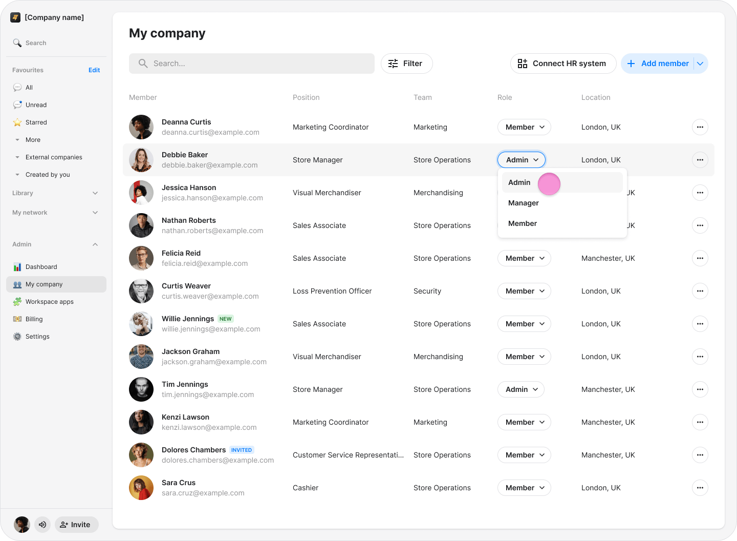Viewport: 737px width, 541px height.
Task: Edit the Favourites list
Action: (94, 70)
